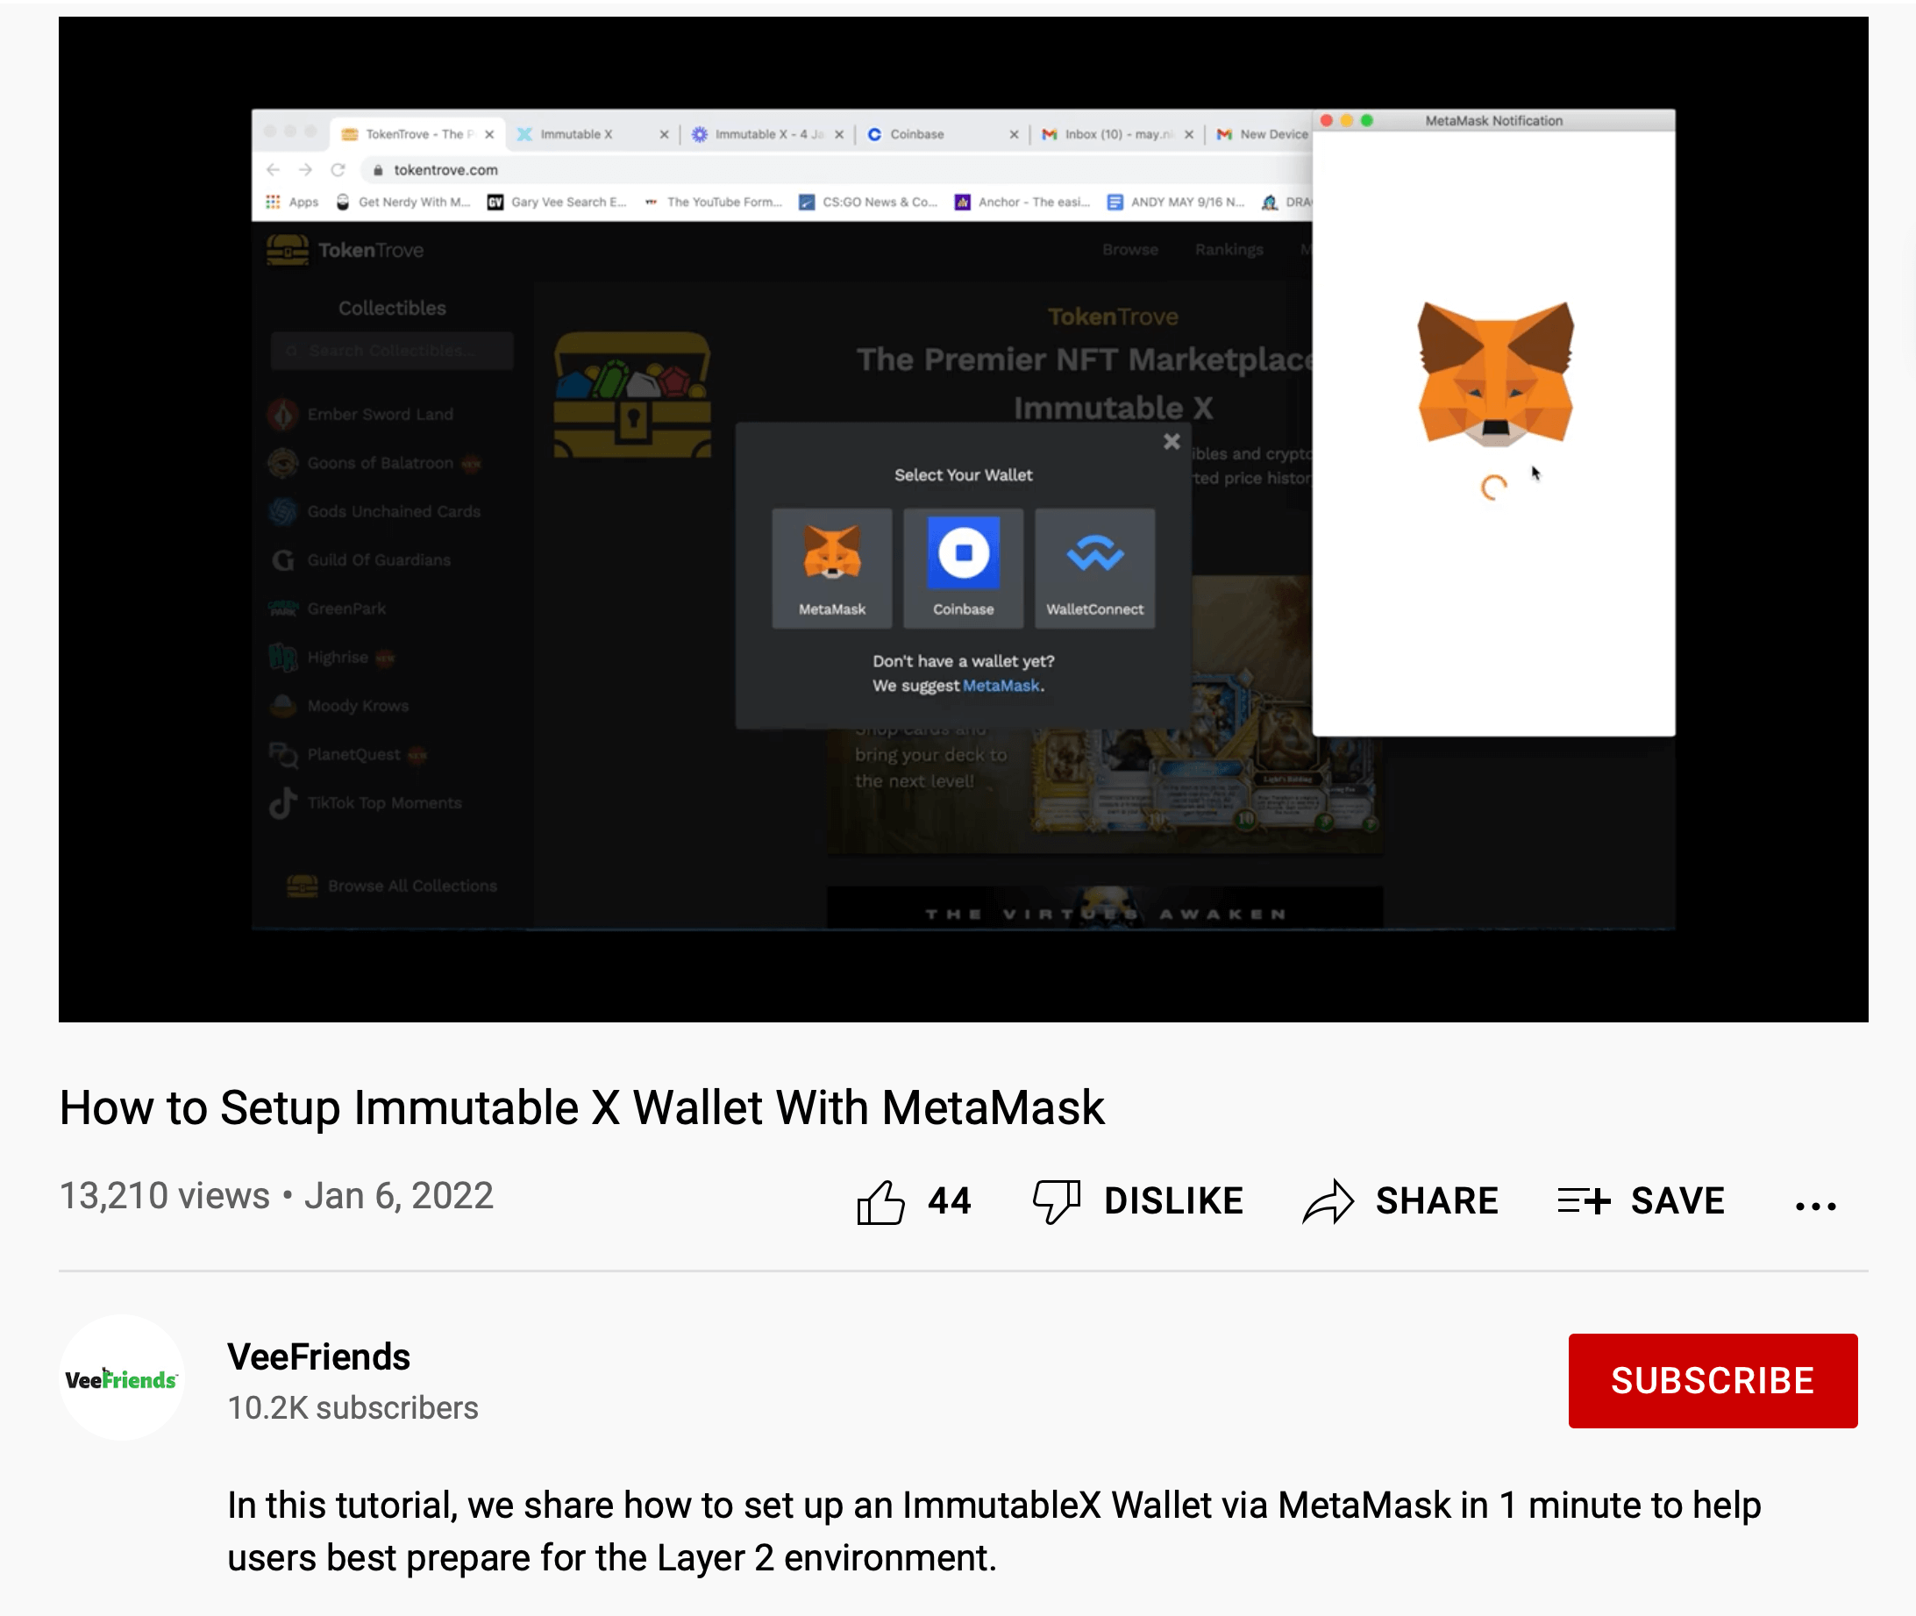
Task: Choose the WalletConnect wallet option
Action: [x=1095, y=568]
